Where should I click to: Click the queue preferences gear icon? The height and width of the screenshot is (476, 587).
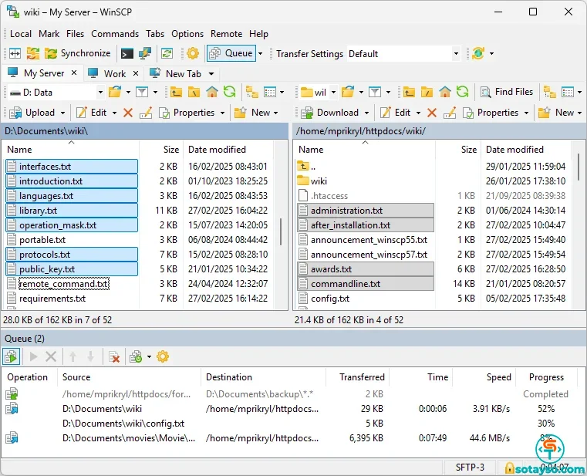[163, 356]
